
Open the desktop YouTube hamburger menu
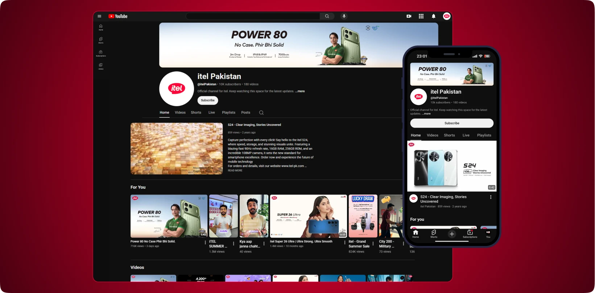[99, 16]
